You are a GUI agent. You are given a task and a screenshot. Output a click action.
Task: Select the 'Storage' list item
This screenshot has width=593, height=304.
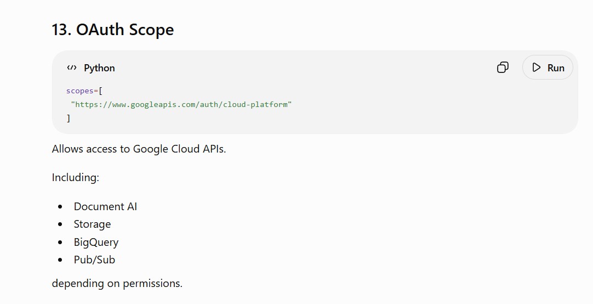(92, 224)
